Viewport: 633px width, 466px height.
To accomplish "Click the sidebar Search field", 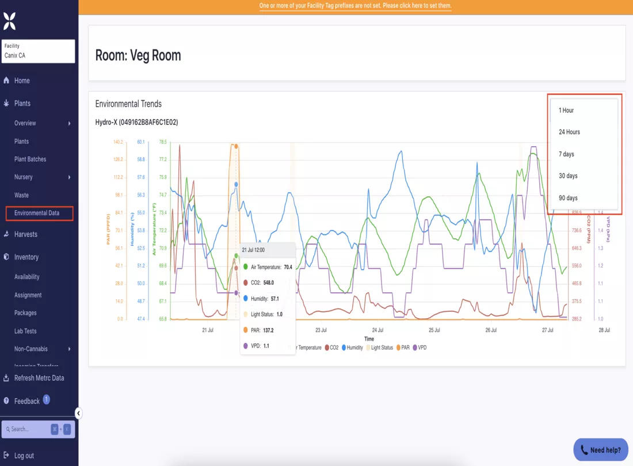I will point(39,429).
